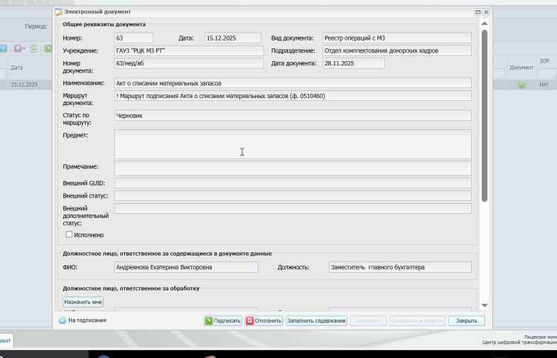
Task: Click the filter box under ЗОР header
Action: pos(547,74)
